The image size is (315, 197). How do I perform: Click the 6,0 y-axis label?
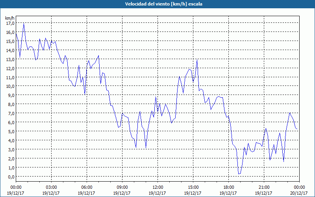(x=11, y=123)
